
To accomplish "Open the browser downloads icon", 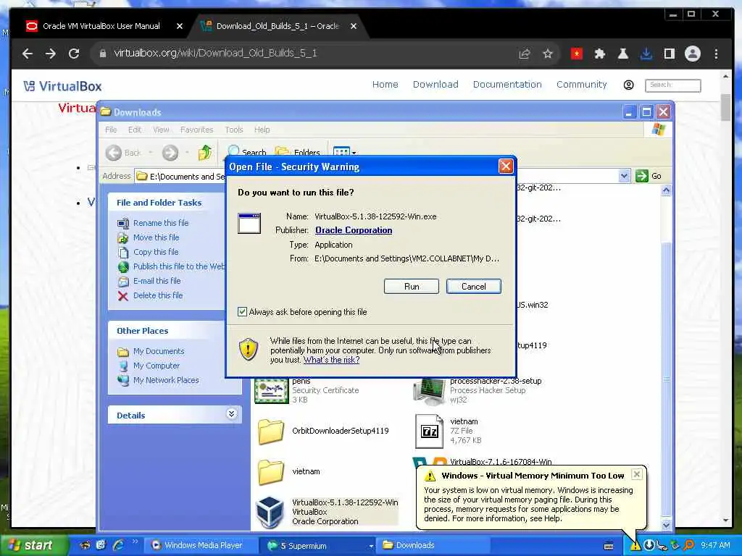I will pyautogui.click(x=646, y=54).
